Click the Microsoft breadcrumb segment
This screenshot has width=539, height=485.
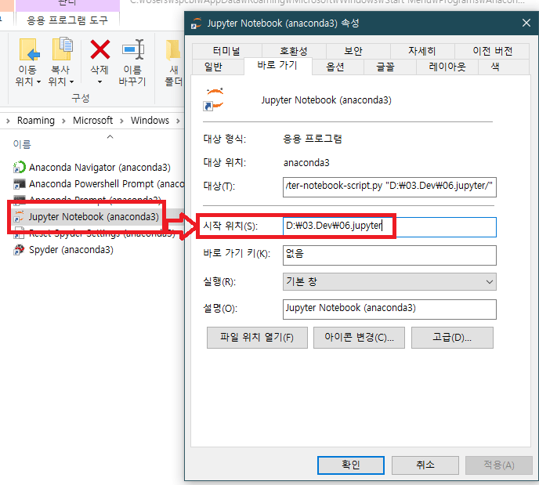point(92,121)
